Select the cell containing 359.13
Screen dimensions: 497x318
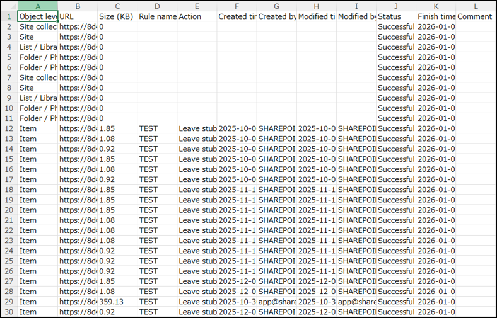coord(117,301)
